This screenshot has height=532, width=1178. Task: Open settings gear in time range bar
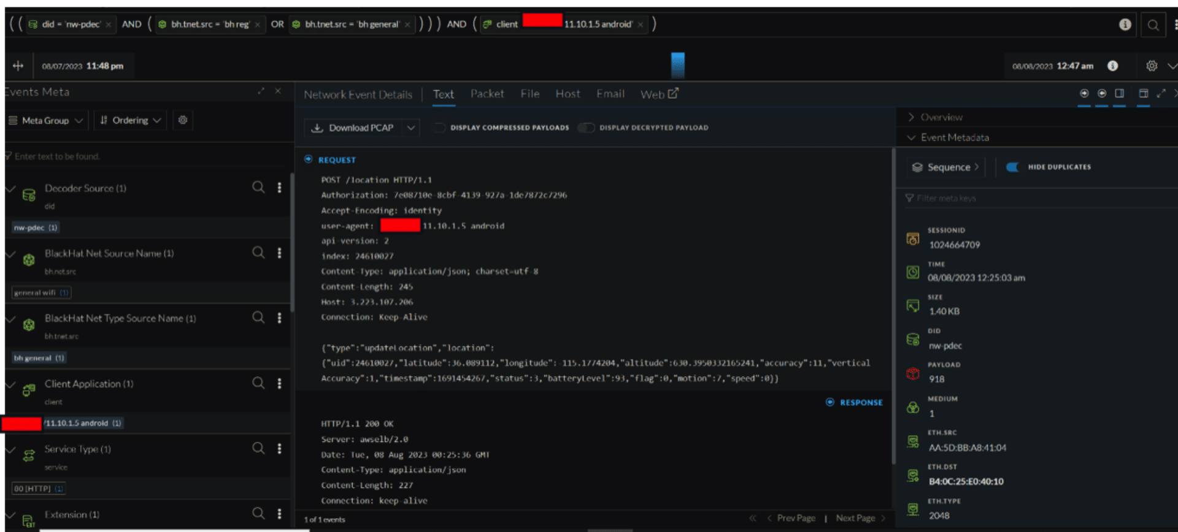point(1152,66)
